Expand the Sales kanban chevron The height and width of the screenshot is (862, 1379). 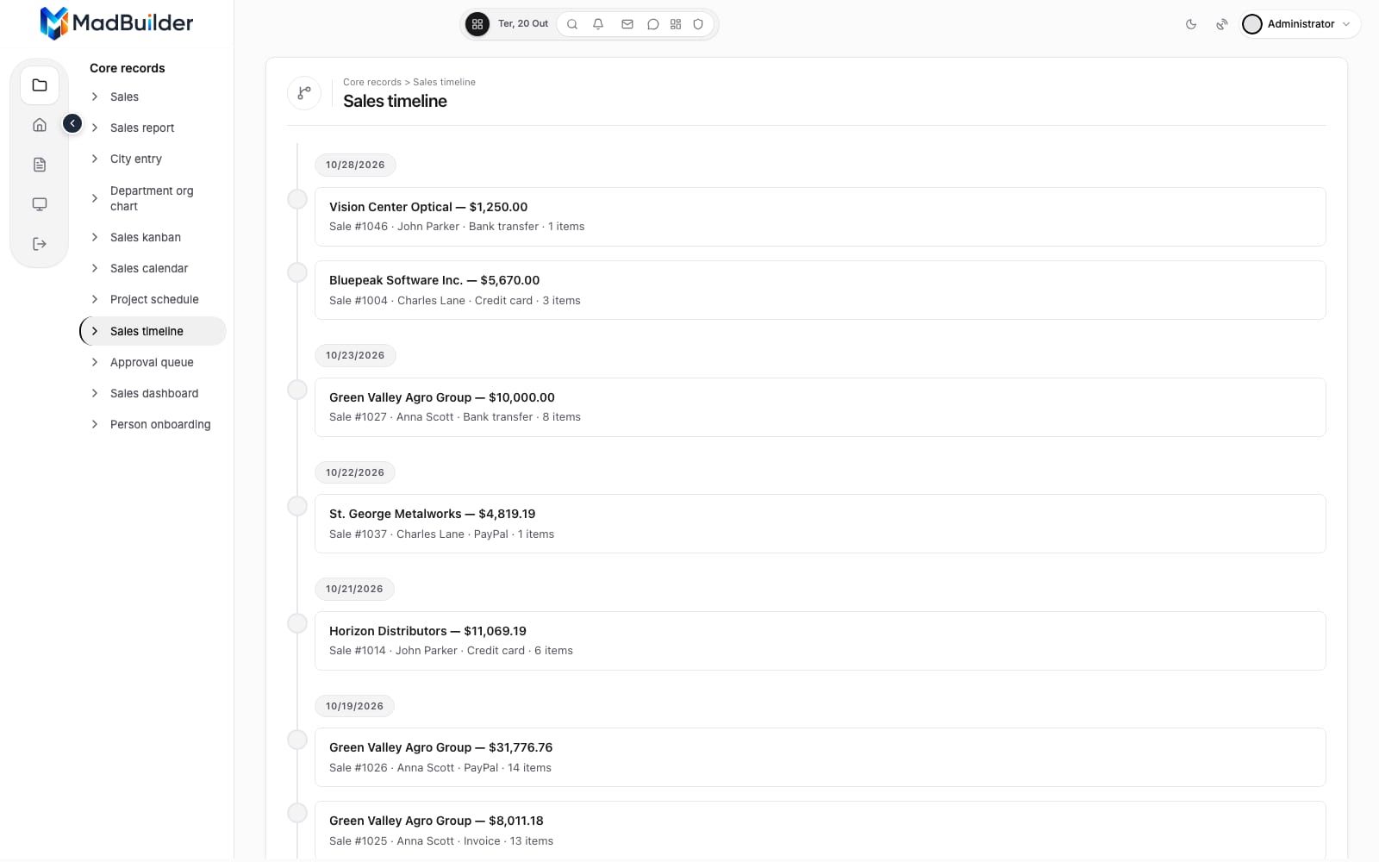tap(95, 237)
